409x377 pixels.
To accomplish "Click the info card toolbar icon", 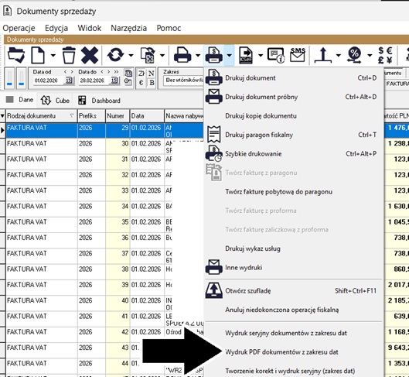I will [276, 55].
